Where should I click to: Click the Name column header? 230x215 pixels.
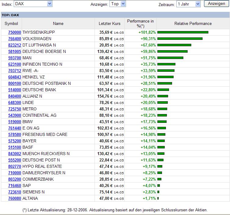pos(58,23)
